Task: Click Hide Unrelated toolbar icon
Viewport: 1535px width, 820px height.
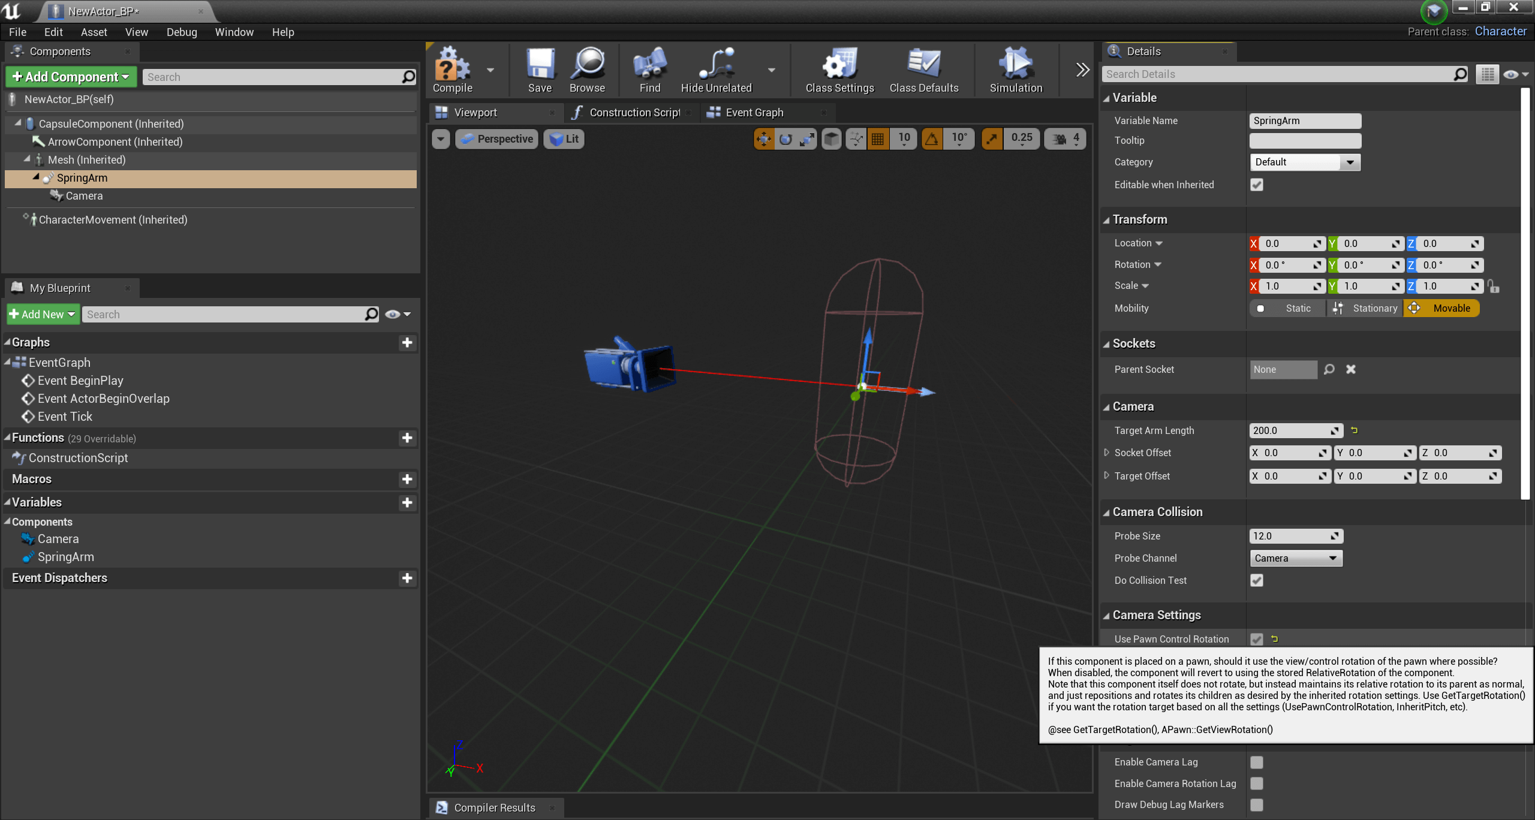Action: (716, 70)
